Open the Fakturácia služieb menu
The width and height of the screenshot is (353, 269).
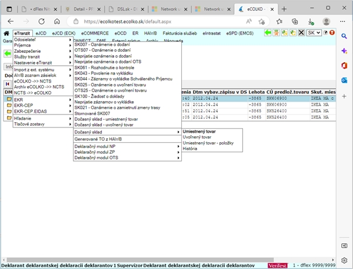coord(179,33)
